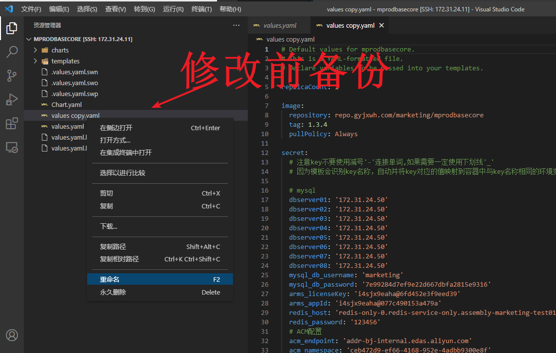Open the 运行(R) menu
This screenshot has height=353, width=556.
(x=173, y=9)
